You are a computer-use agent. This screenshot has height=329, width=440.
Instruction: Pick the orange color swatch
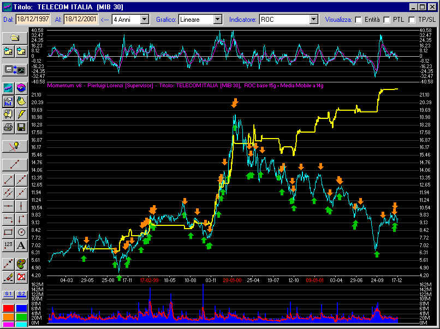pyautogui.click(x=8, y=316)
